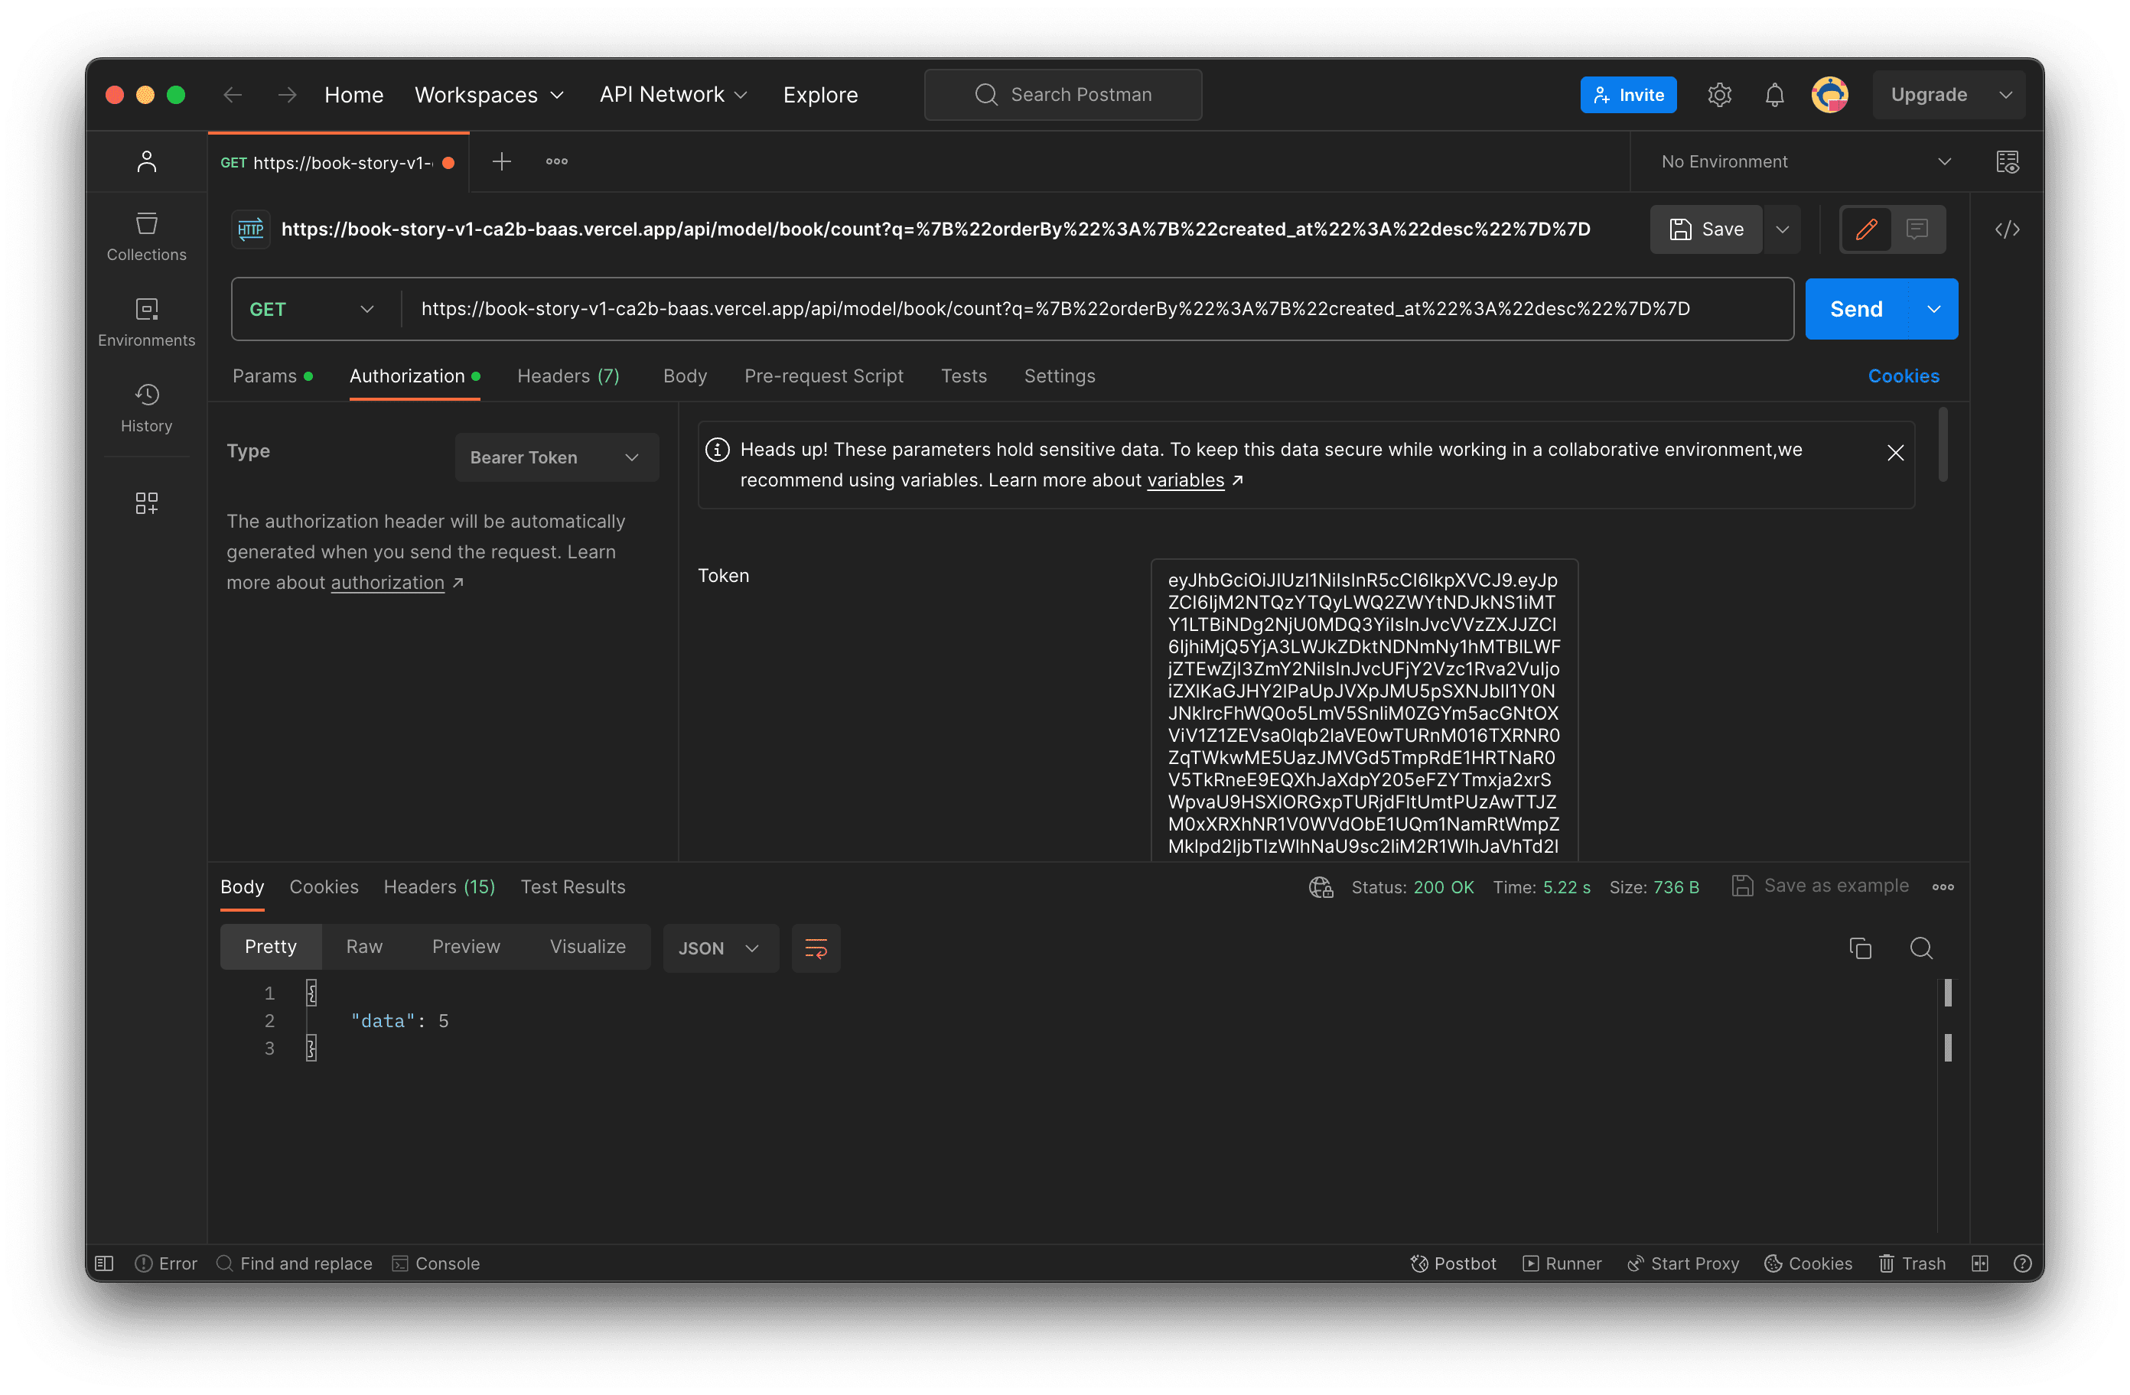Open the network information globe icon
This screenshot has width=2130, height=1395.
click(x=1321, y=886)
